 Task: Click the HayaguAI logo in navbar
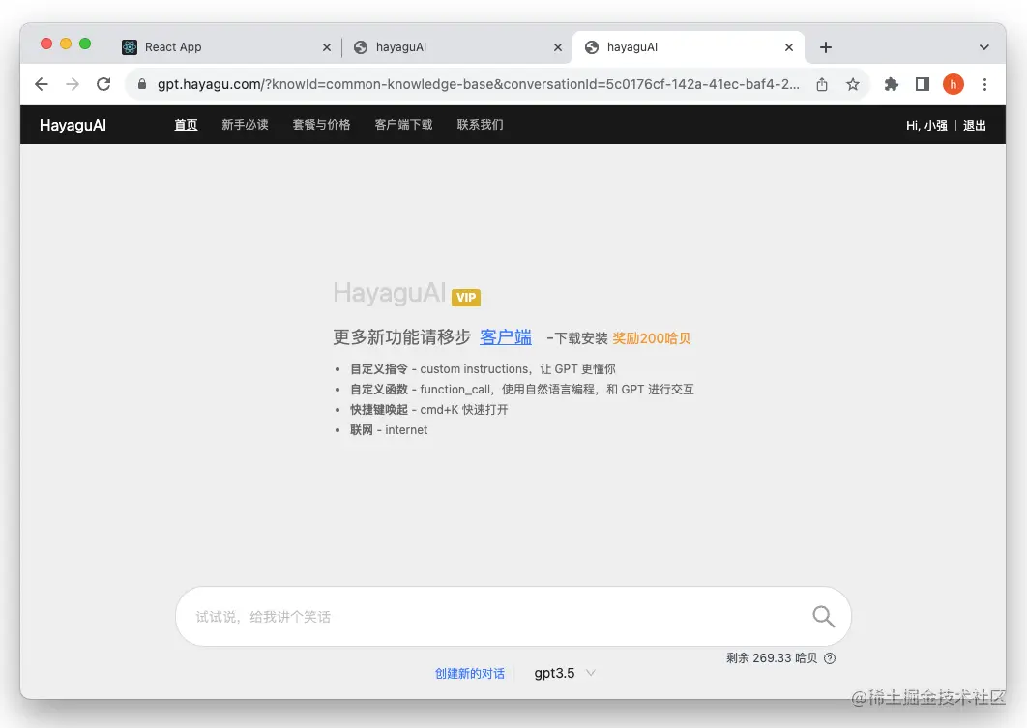(x=73, y=125)
